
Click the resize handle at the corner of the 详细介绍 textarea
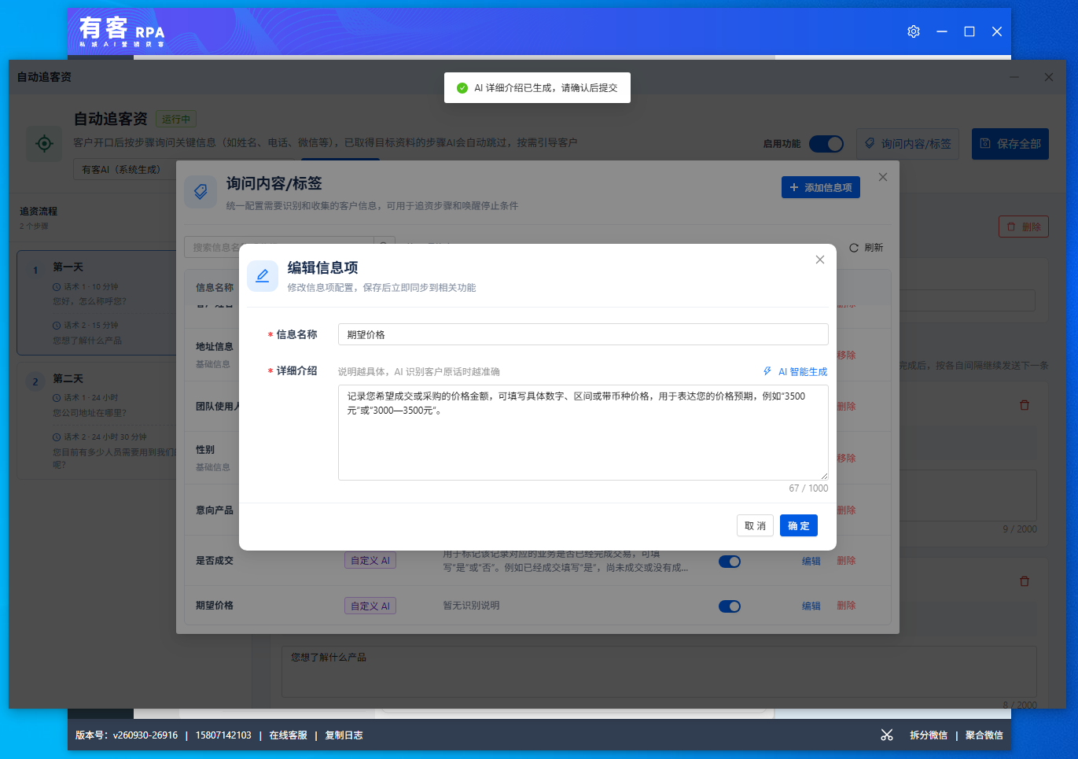[824, 476]
